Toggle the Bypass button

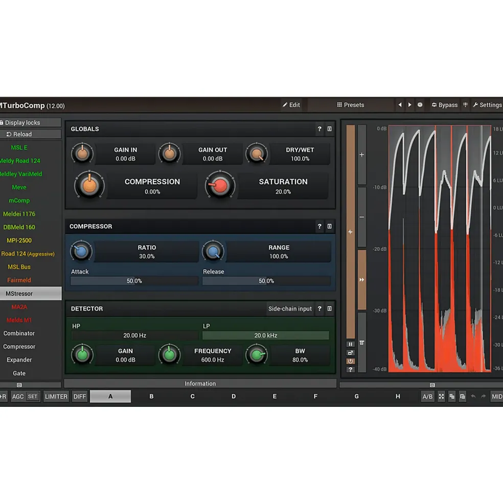[445, 105]
